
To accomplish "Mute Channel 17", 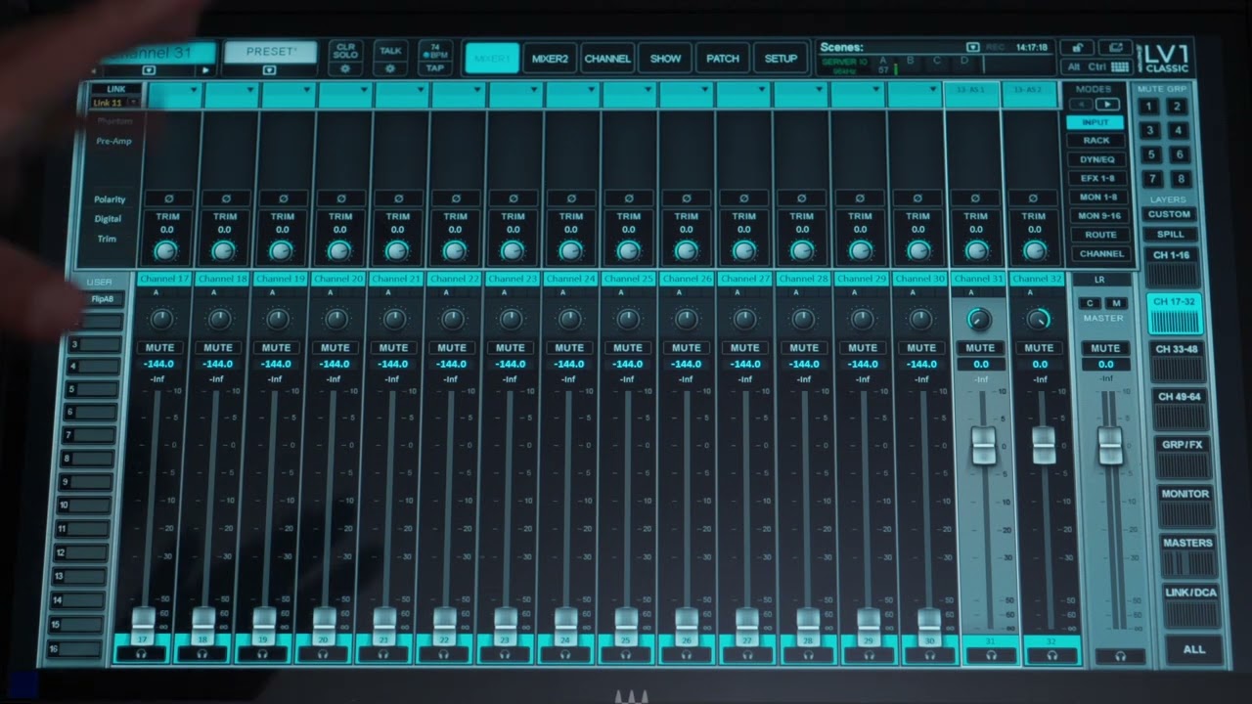I will (159, 347).
